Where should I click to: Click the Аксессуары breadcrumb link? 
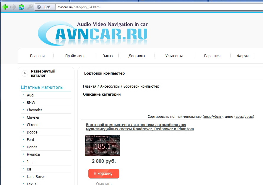click(x=110, y=86)
